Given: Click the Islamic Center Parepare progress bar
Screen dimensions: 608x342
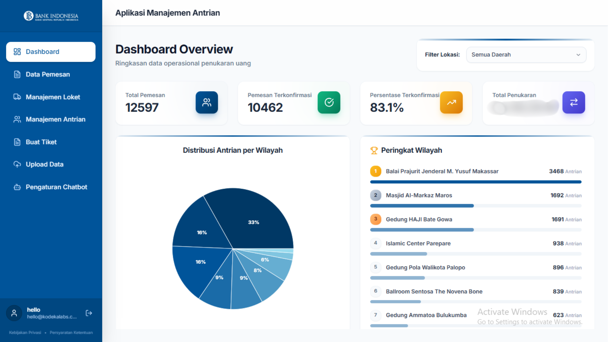Looking at the screenshot, I should (476, 254).
